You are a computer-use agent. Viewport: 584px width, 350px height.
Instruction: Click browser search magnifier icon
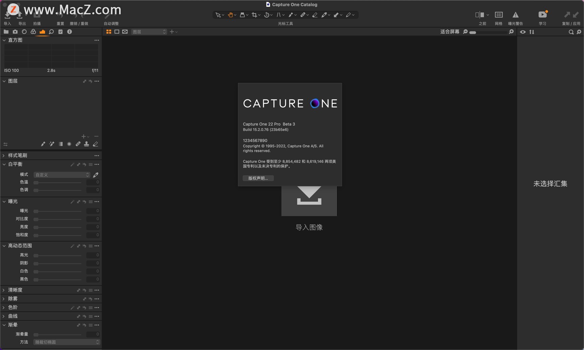pyautogui.click(x=571, y=32)
